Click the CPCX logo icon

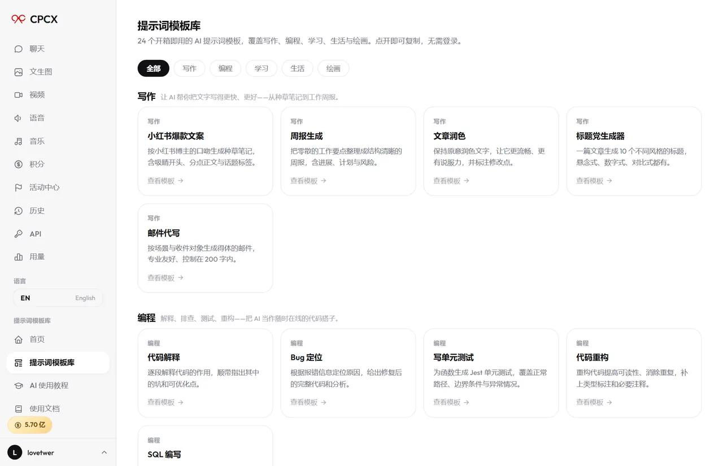pos(19,19)
